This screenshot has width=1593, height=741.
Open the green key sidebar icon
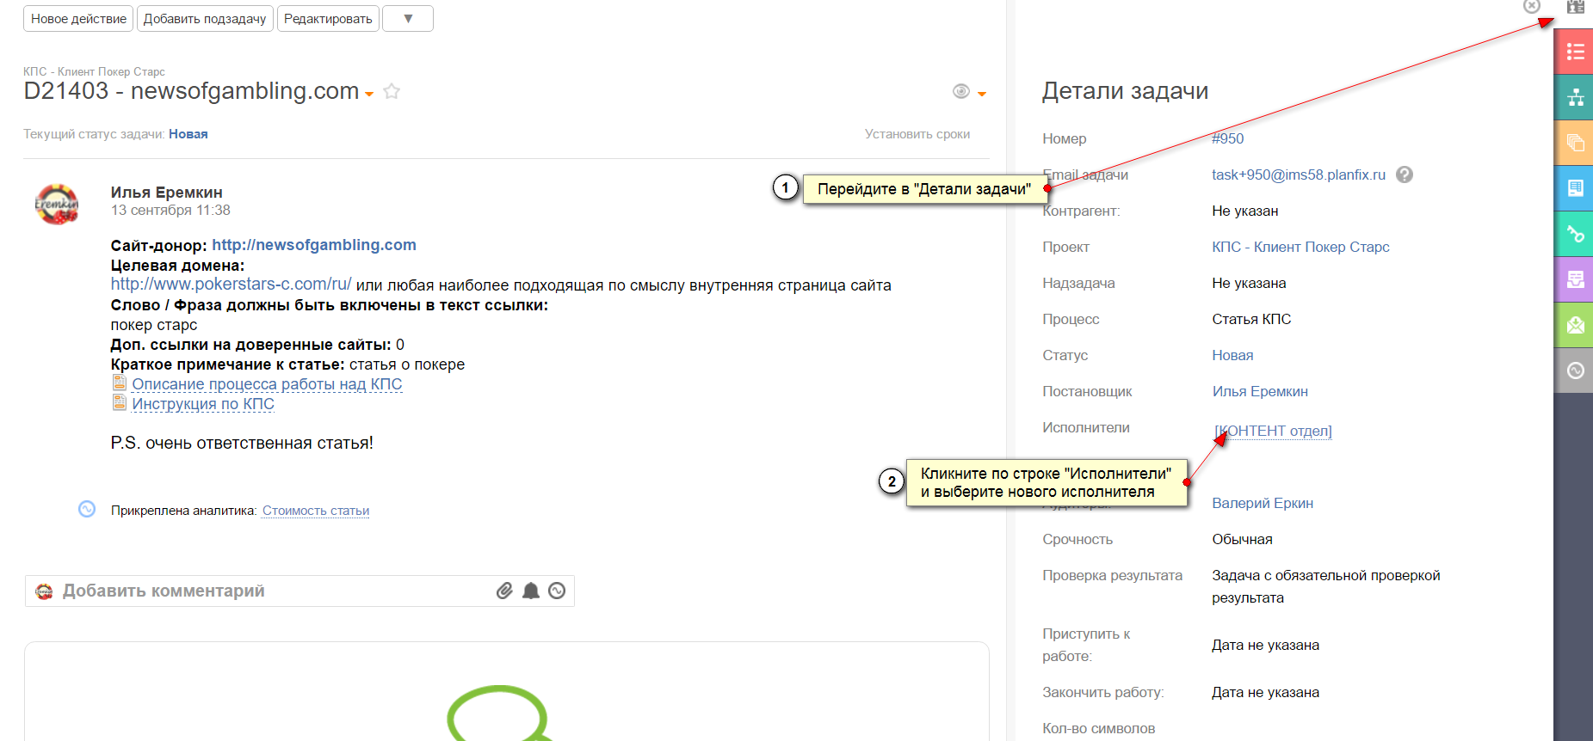(1575, 234)
